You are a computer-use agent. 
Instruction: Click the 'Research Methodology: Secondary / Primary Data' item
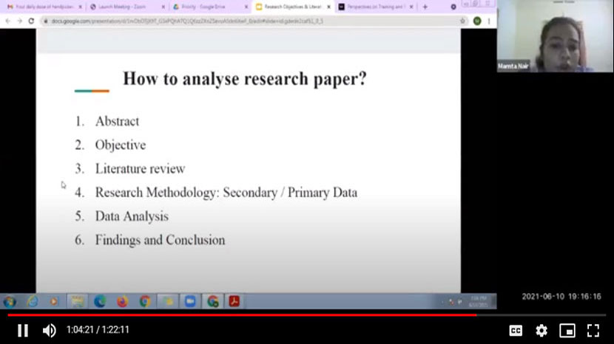point(226,193)
